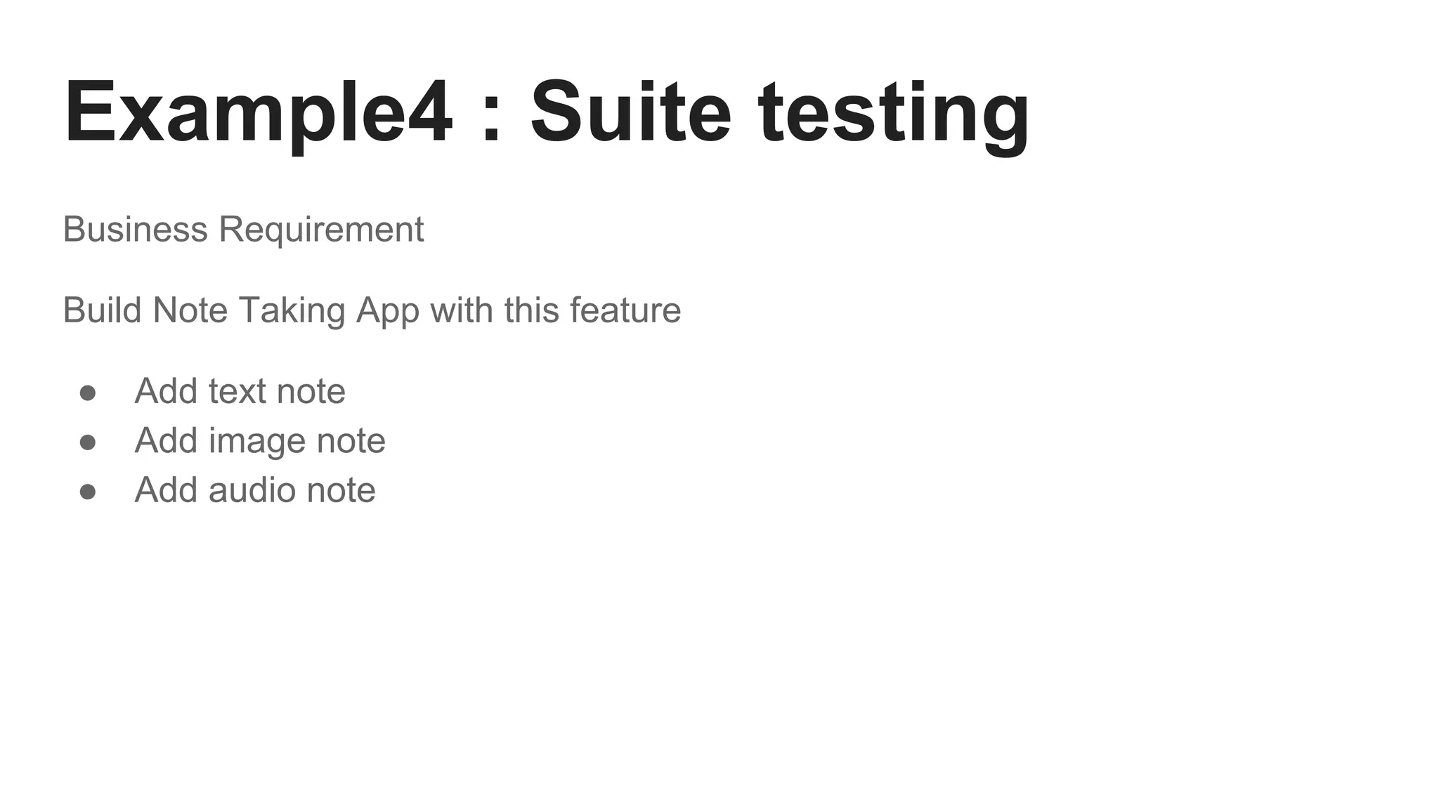Click the word "Suite" in the heading
1439x809 pixels.
(630, 112)
